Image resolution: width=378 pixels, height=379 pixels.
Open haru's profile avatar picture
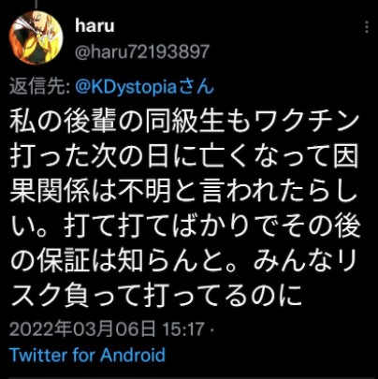(36, 37)
